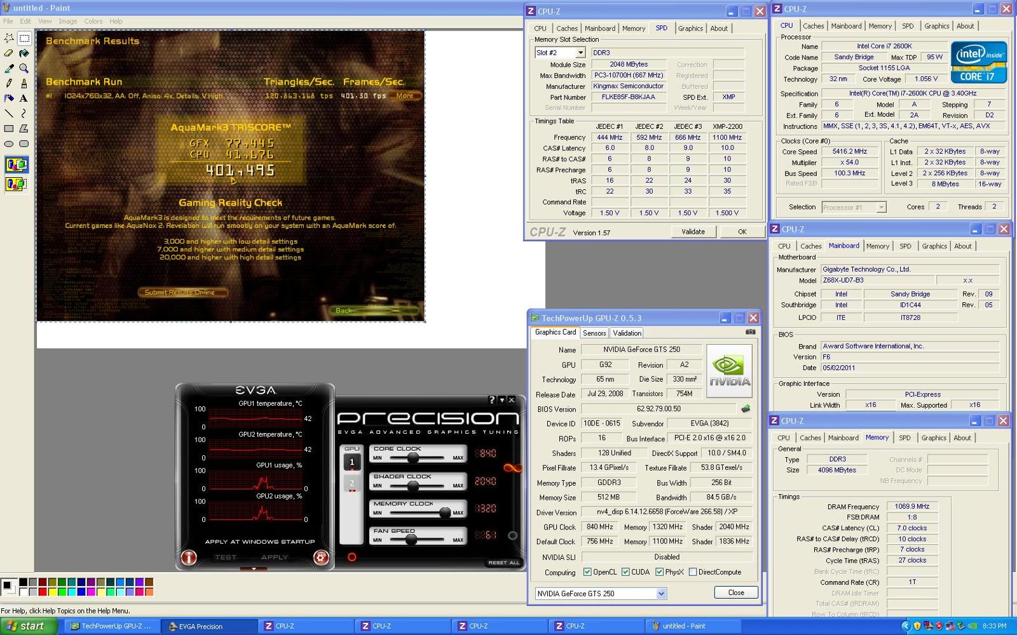Click the NVIDIA logo in GPU-Z
Viewport: 1017px width, 635px height.
pos(729,371)
